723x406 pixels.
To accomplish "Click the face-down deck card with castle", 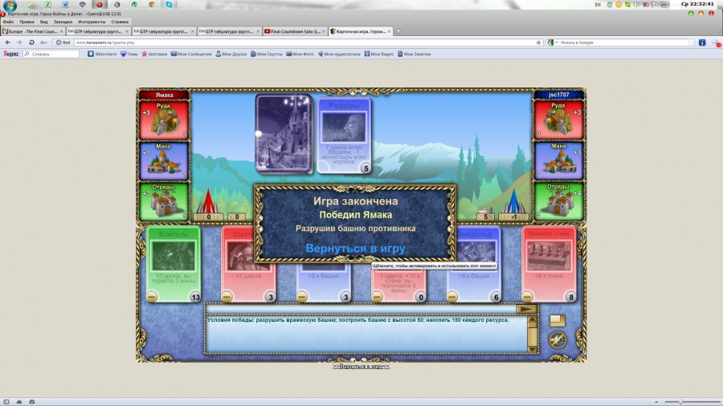I will (284, 134).
